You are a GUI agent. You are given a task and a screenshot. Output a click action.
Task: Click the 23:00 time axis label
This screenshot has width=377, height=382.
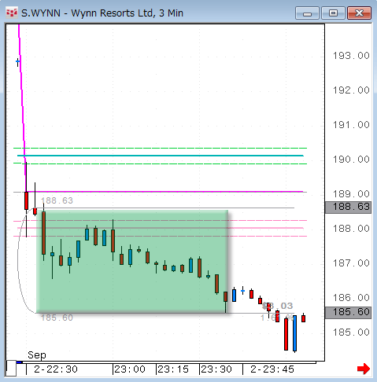[130, 369]
